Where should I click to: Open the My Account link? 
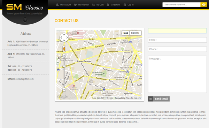(x=65, y=5)
